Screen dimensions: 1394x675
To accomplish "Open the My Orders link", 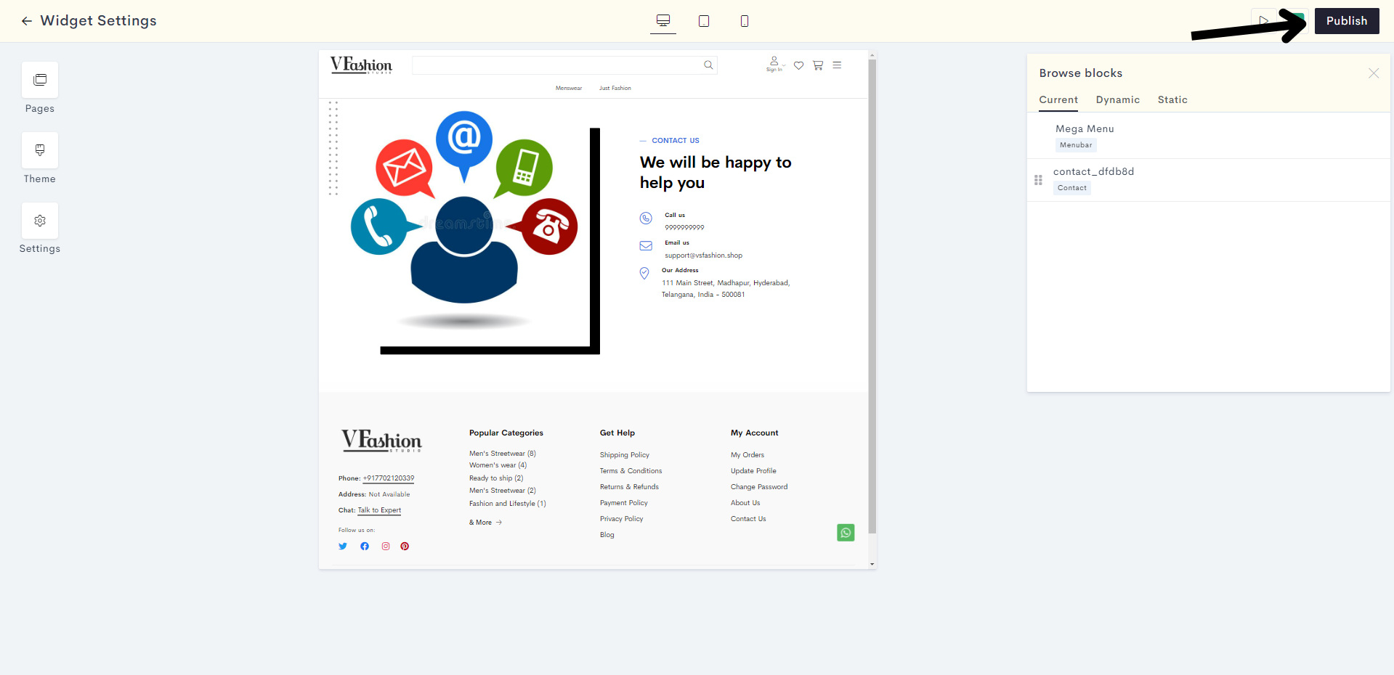I will (x=747, y=455).
